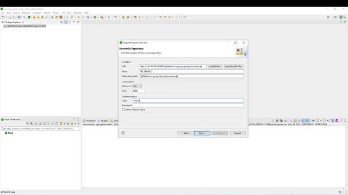Screen dimensions: 348x195
Task: Open the Window menu
Action: coord(77,13)
